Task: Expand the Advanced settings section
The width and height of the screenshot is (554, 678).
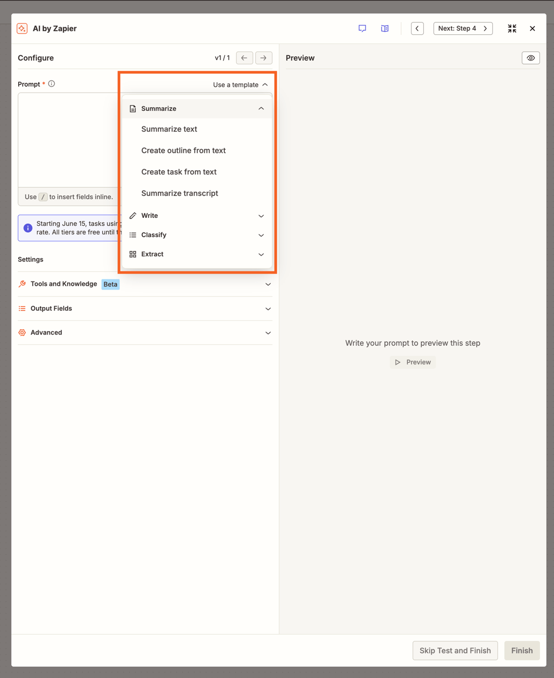Action: [145, 333]
